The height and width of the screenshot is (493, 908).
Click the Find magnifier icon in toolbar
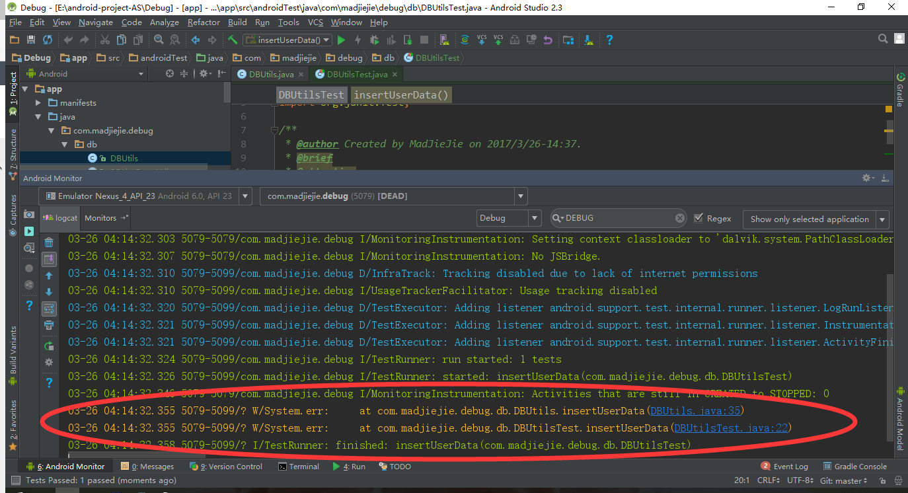pos(157,40)
